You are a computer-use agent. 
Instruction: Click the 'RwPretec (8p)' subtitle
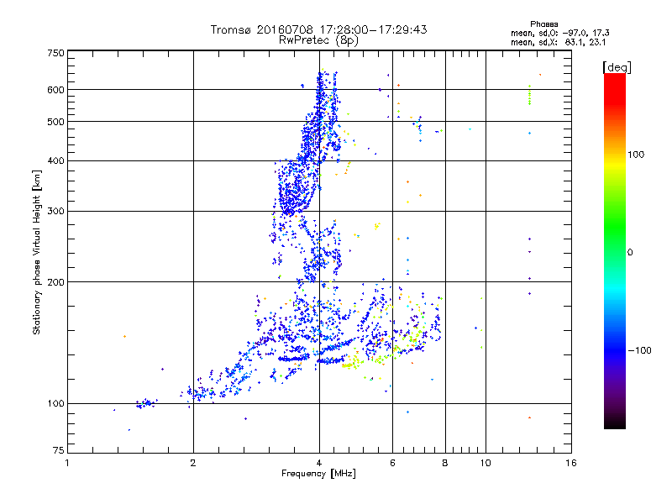coord(318,40)
